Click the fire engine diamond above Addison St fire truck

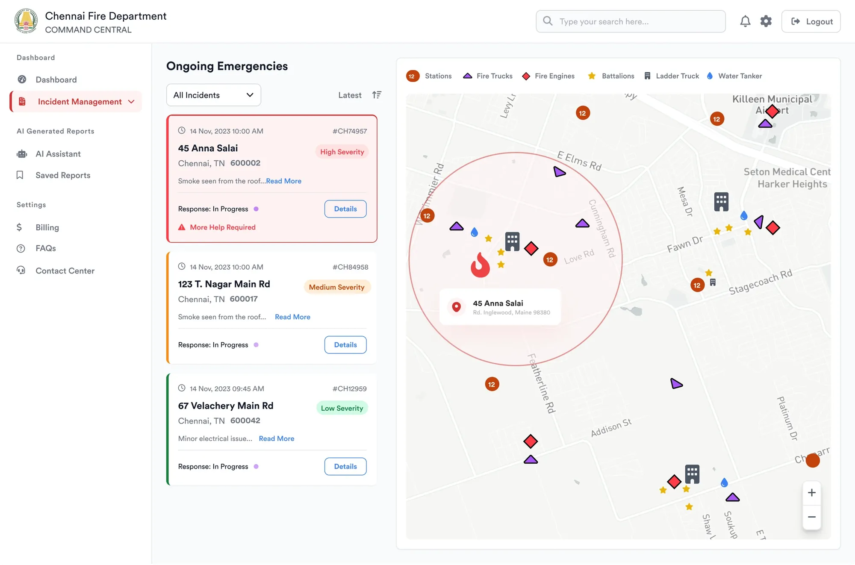531,441
